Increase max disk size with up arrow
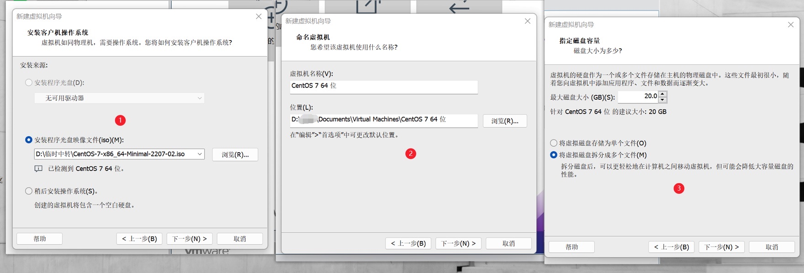 663,93
